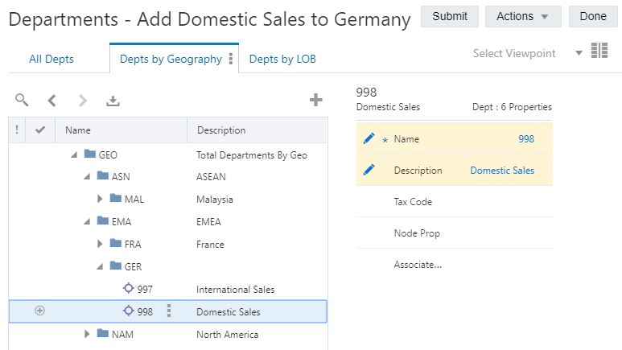Expand the NAM North America node

pyautogui.click(x=88, y=334)
